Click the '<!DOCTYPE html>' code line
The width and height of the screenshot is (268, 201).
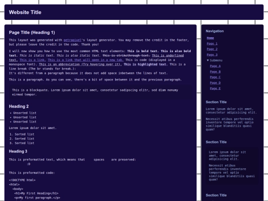click(22, 180)
